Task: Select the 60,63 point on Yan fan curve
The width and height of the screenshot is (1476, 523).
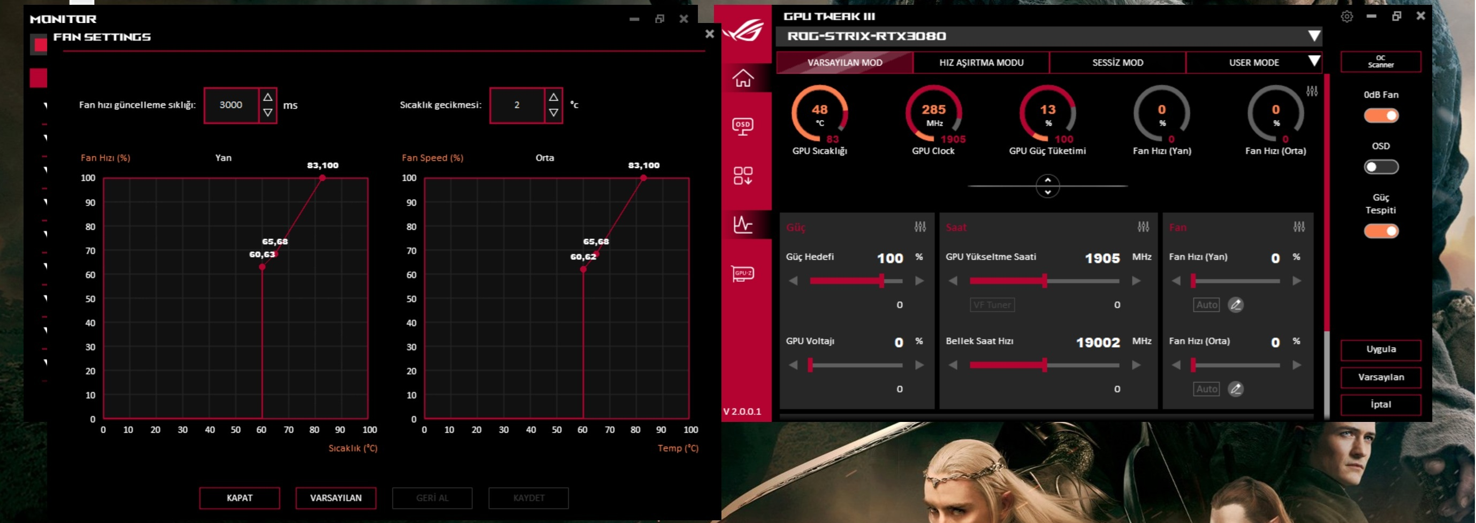Action: (x=262, y=267)
